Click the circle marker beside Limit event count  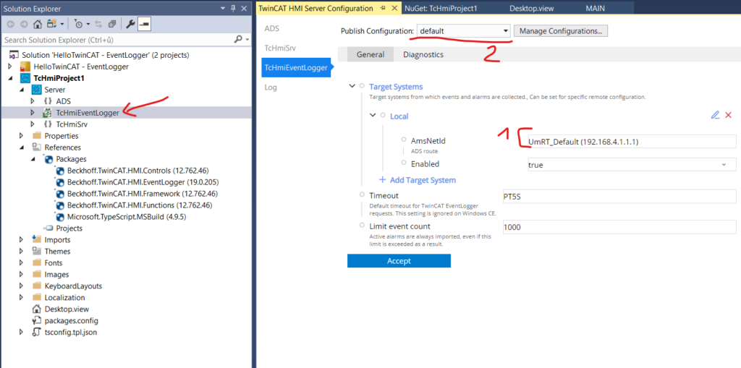tap(361, 226)
